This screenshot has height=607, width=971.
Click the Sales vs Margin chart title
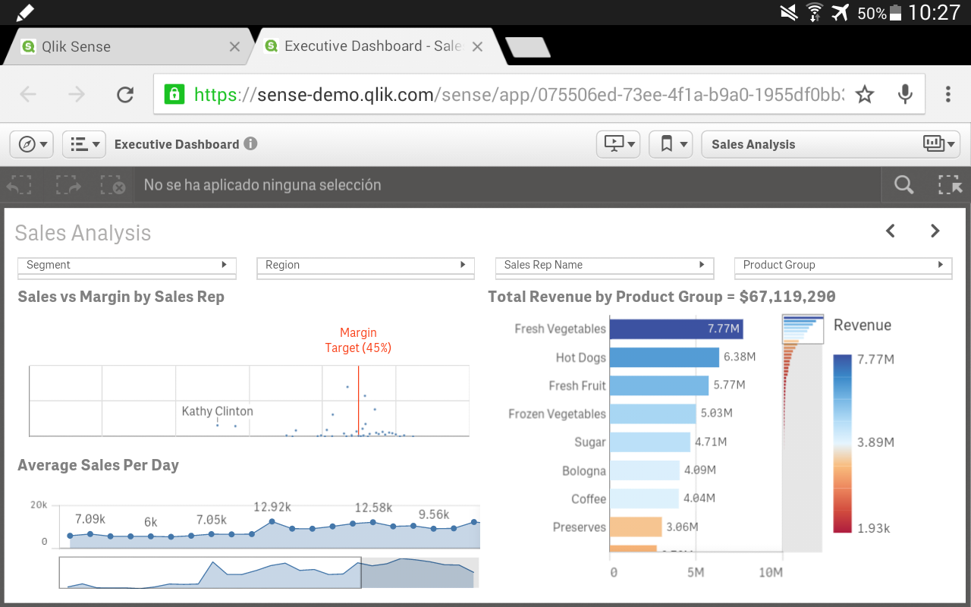[121, 297]
